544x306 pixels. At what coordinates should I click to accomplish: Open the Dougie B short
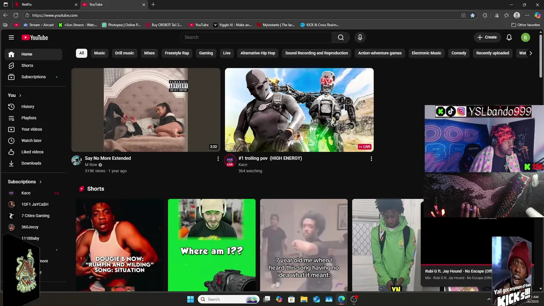point(120,245)
